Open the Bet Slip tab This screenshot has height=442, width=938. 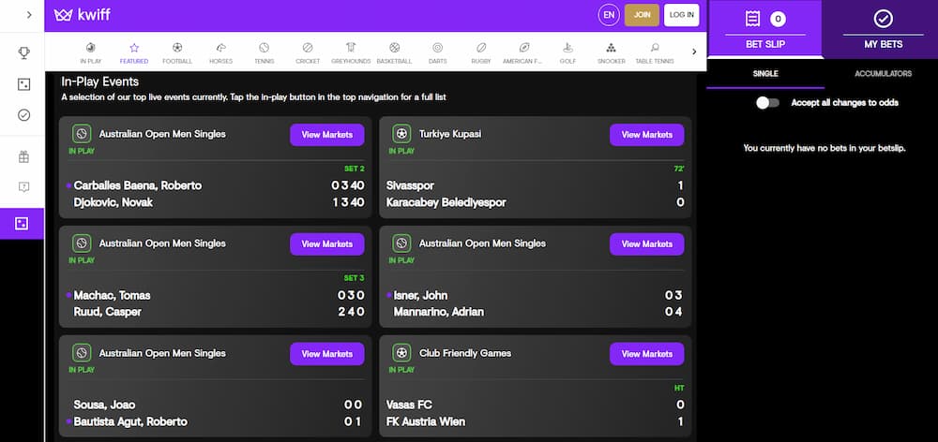[x=765, y=29]
